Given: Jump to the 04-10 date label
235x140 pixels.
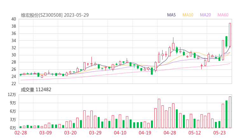Looking at the screenshot, I should click(120, 133).
